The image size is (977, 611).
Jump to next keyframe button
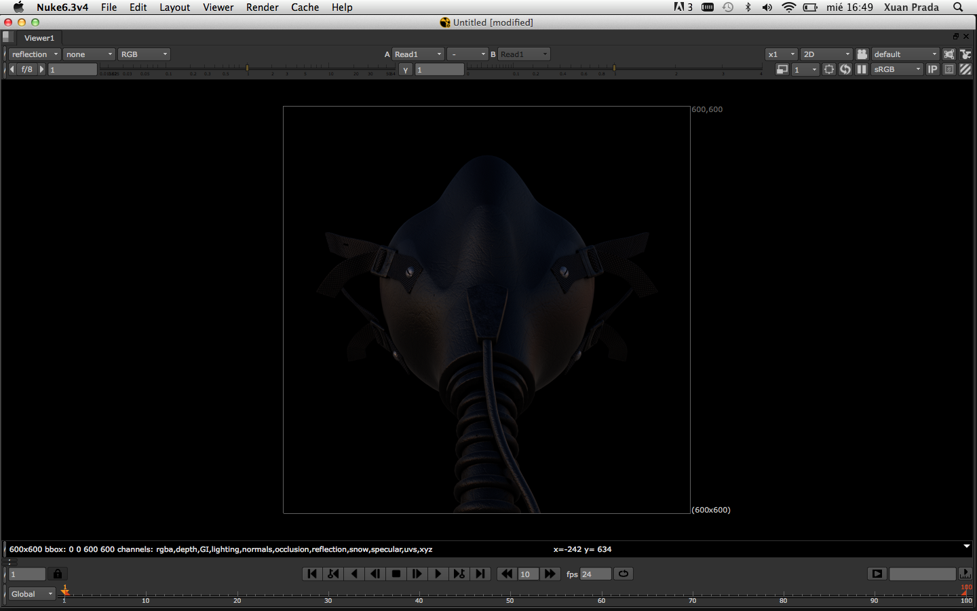tap(459, 574)
